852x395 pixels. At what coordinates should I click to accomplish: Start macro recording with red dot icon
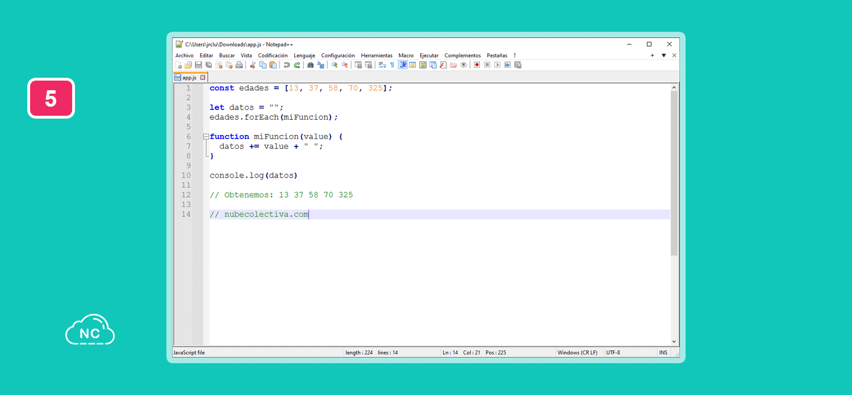477,65
